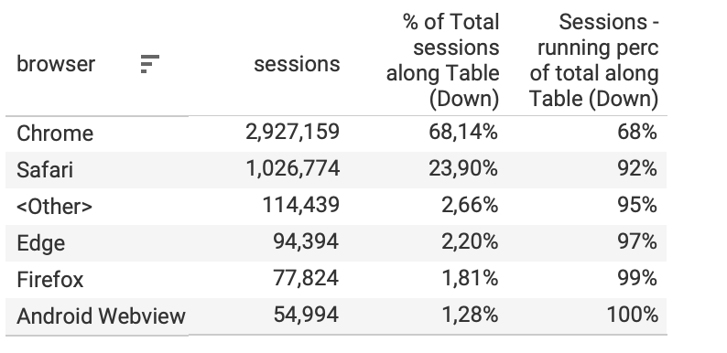Click the 23,90% cell for Safari

coord(463,168)
